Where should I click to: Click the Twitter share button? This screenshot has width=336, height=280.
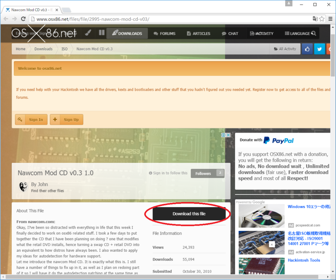(x=319, y=49)
